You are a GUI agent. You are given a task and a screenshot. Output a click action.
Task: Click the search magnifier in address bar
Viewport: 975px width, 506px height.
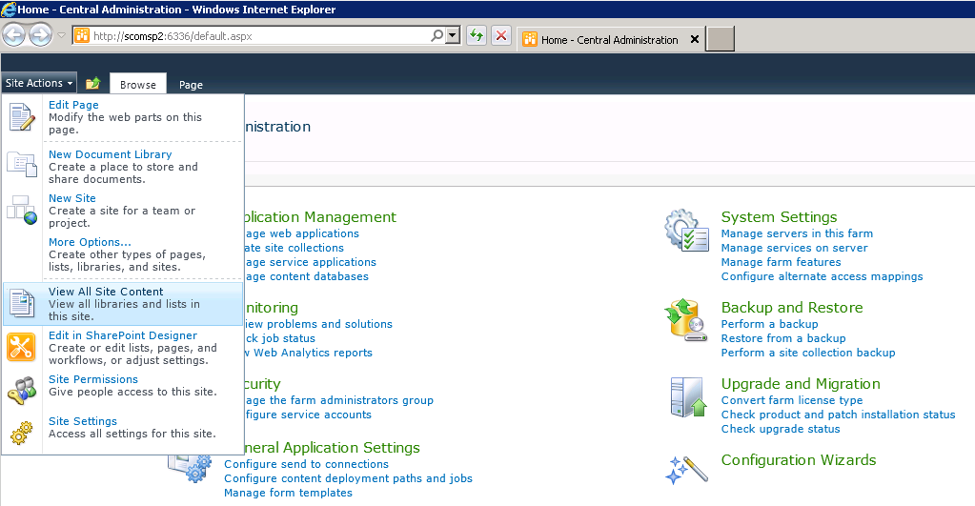[x=437, y=35]
